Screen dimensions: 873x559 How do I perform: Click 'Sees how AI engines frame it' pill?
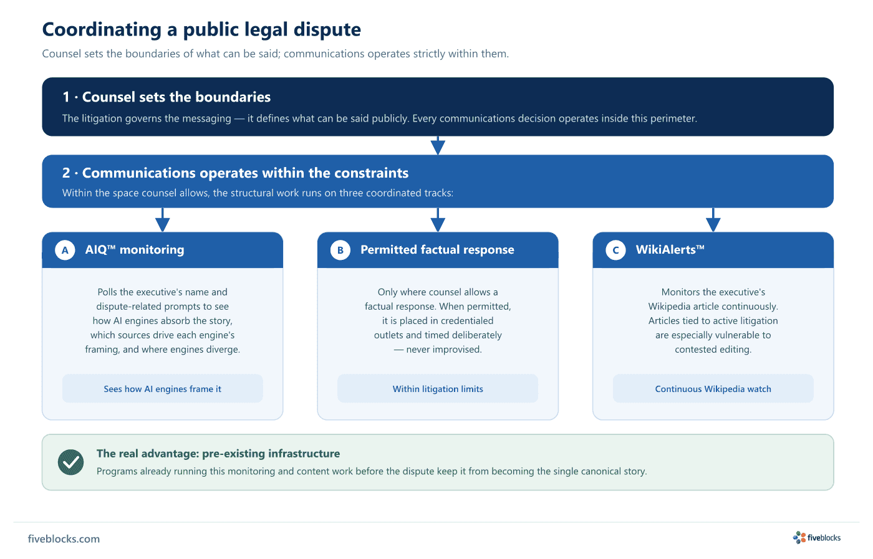pos(163,389)
